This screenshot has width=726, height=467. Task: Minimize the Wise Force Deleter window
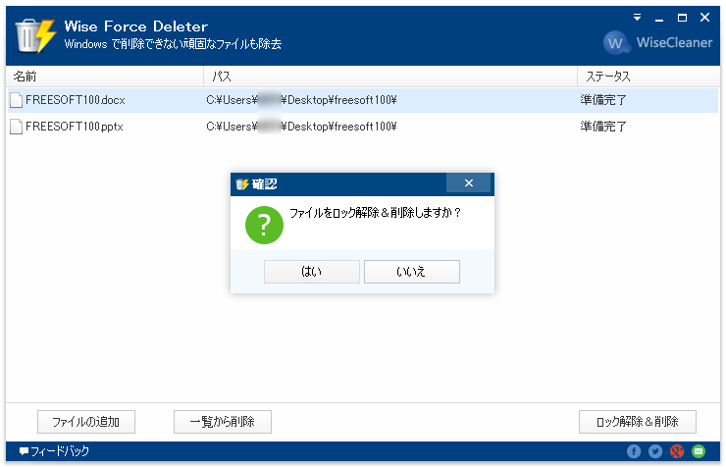[659, 18]
